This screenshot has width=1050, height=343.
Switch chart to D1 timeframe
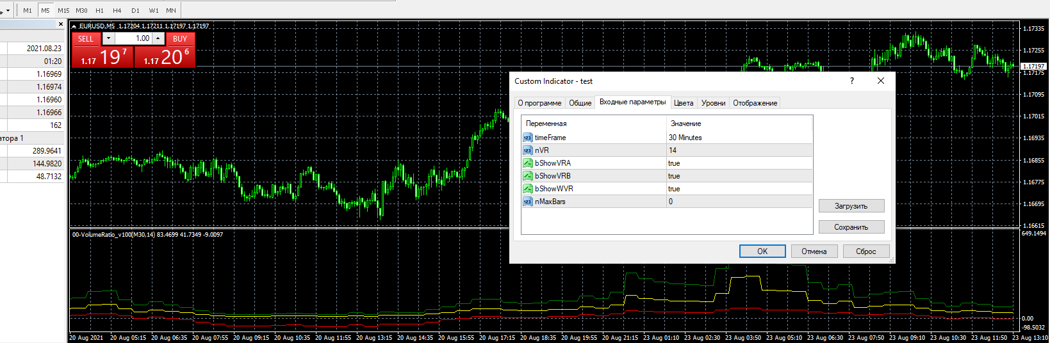tap(135, 10)
